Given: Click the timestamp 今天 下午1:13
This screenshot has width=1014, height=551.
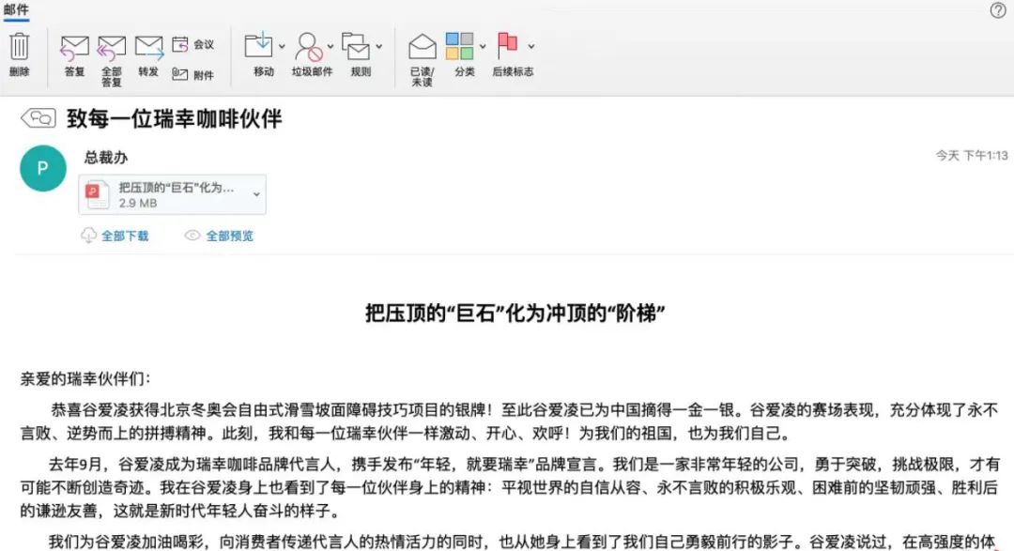Looking at the screenshot, I should (x=972, y=155).
